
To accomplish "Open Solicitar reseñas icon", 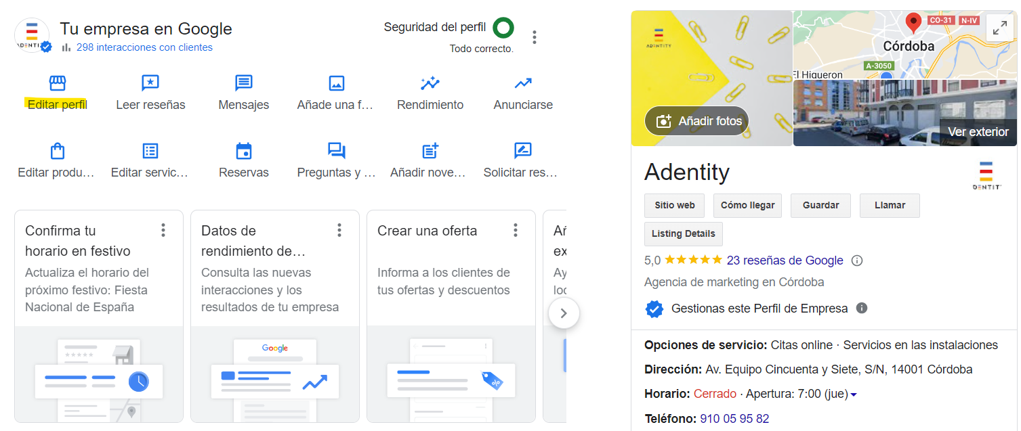I will (523, 151).
